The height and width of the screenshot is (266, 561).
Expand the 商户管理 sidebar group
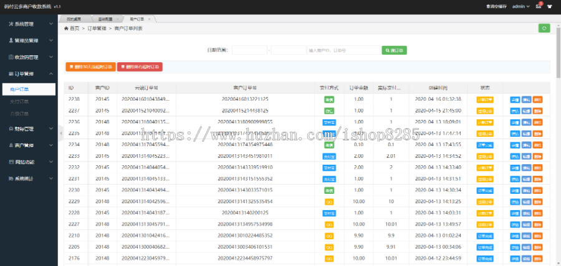click(29, 145)
